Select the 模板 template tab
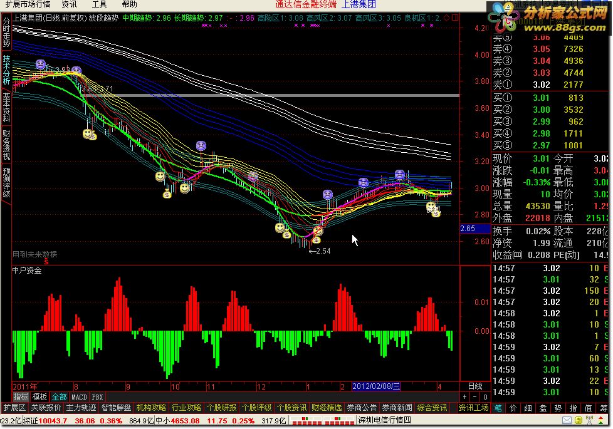Viewport: 613px width, 429px height. pos(40,397)
